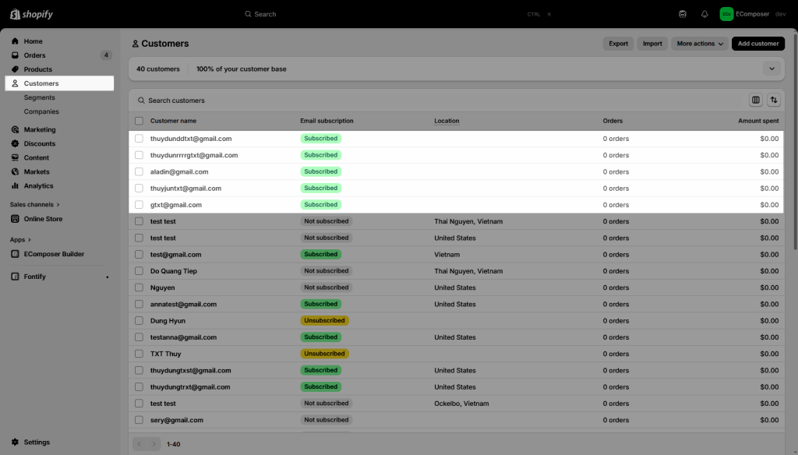
Task: Click the Add customer button
Action: [757, 44]
